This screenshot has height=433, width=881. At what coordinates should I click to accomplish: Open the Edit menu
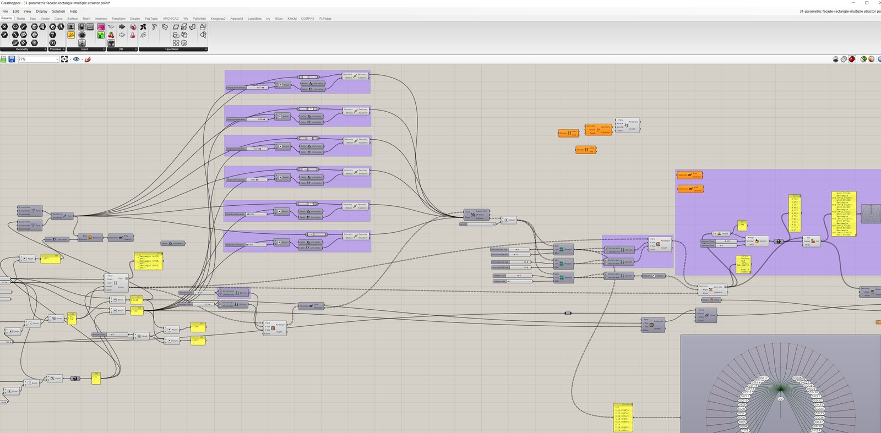(x=15, y=11)
